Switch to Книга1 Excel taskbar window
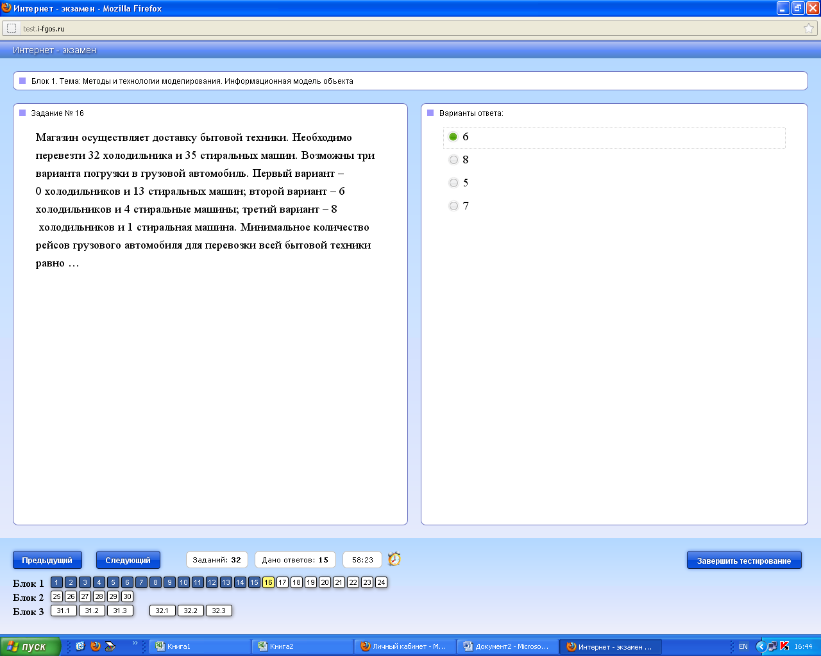The width and height of the screenshot is (821, 656). pyautogui.click(x=199, y=646)
